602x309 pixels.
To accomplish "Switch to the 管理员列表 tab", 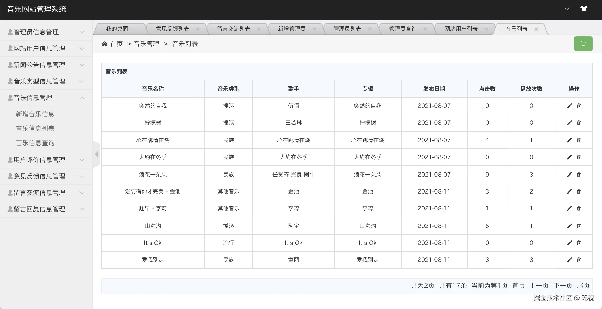I will pos(347,29).
